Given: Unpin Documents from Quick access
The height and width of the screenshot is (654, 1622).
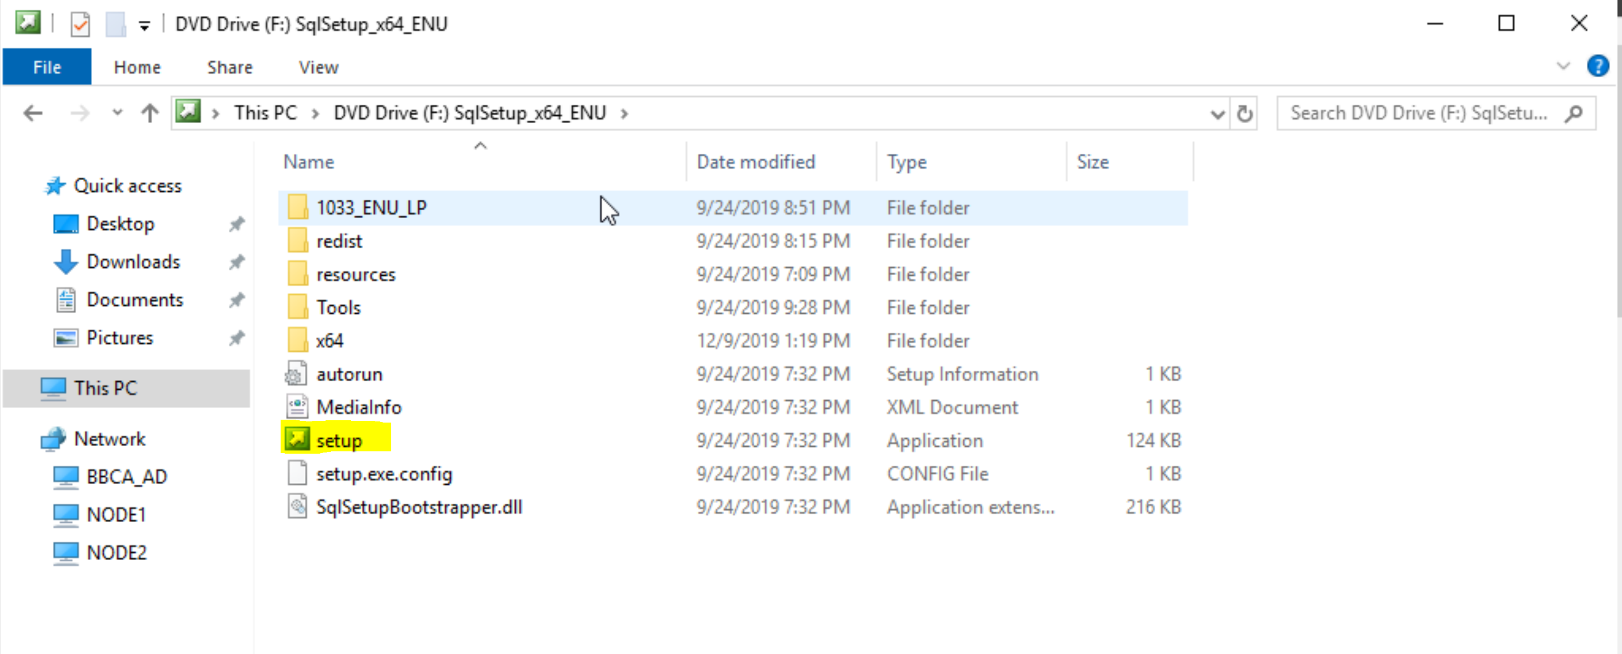Looking at the screenshot, I should coord(237,300).
